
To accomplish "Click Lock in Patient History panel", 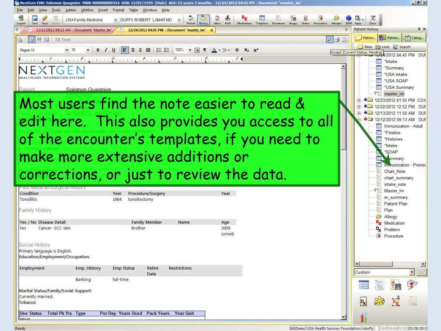I will [382, 47].
